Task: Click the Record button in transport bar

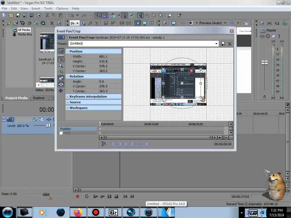Action: 78,196
